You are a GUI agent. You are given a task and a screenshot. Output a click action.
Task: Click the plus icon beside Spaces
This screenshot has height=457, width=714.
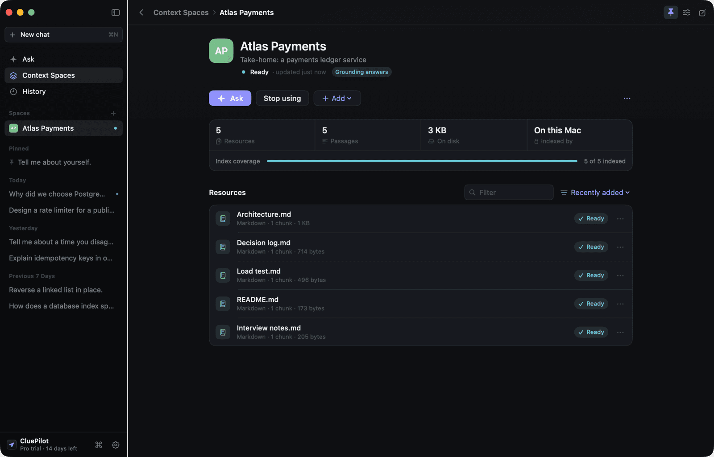click(113, 113)
